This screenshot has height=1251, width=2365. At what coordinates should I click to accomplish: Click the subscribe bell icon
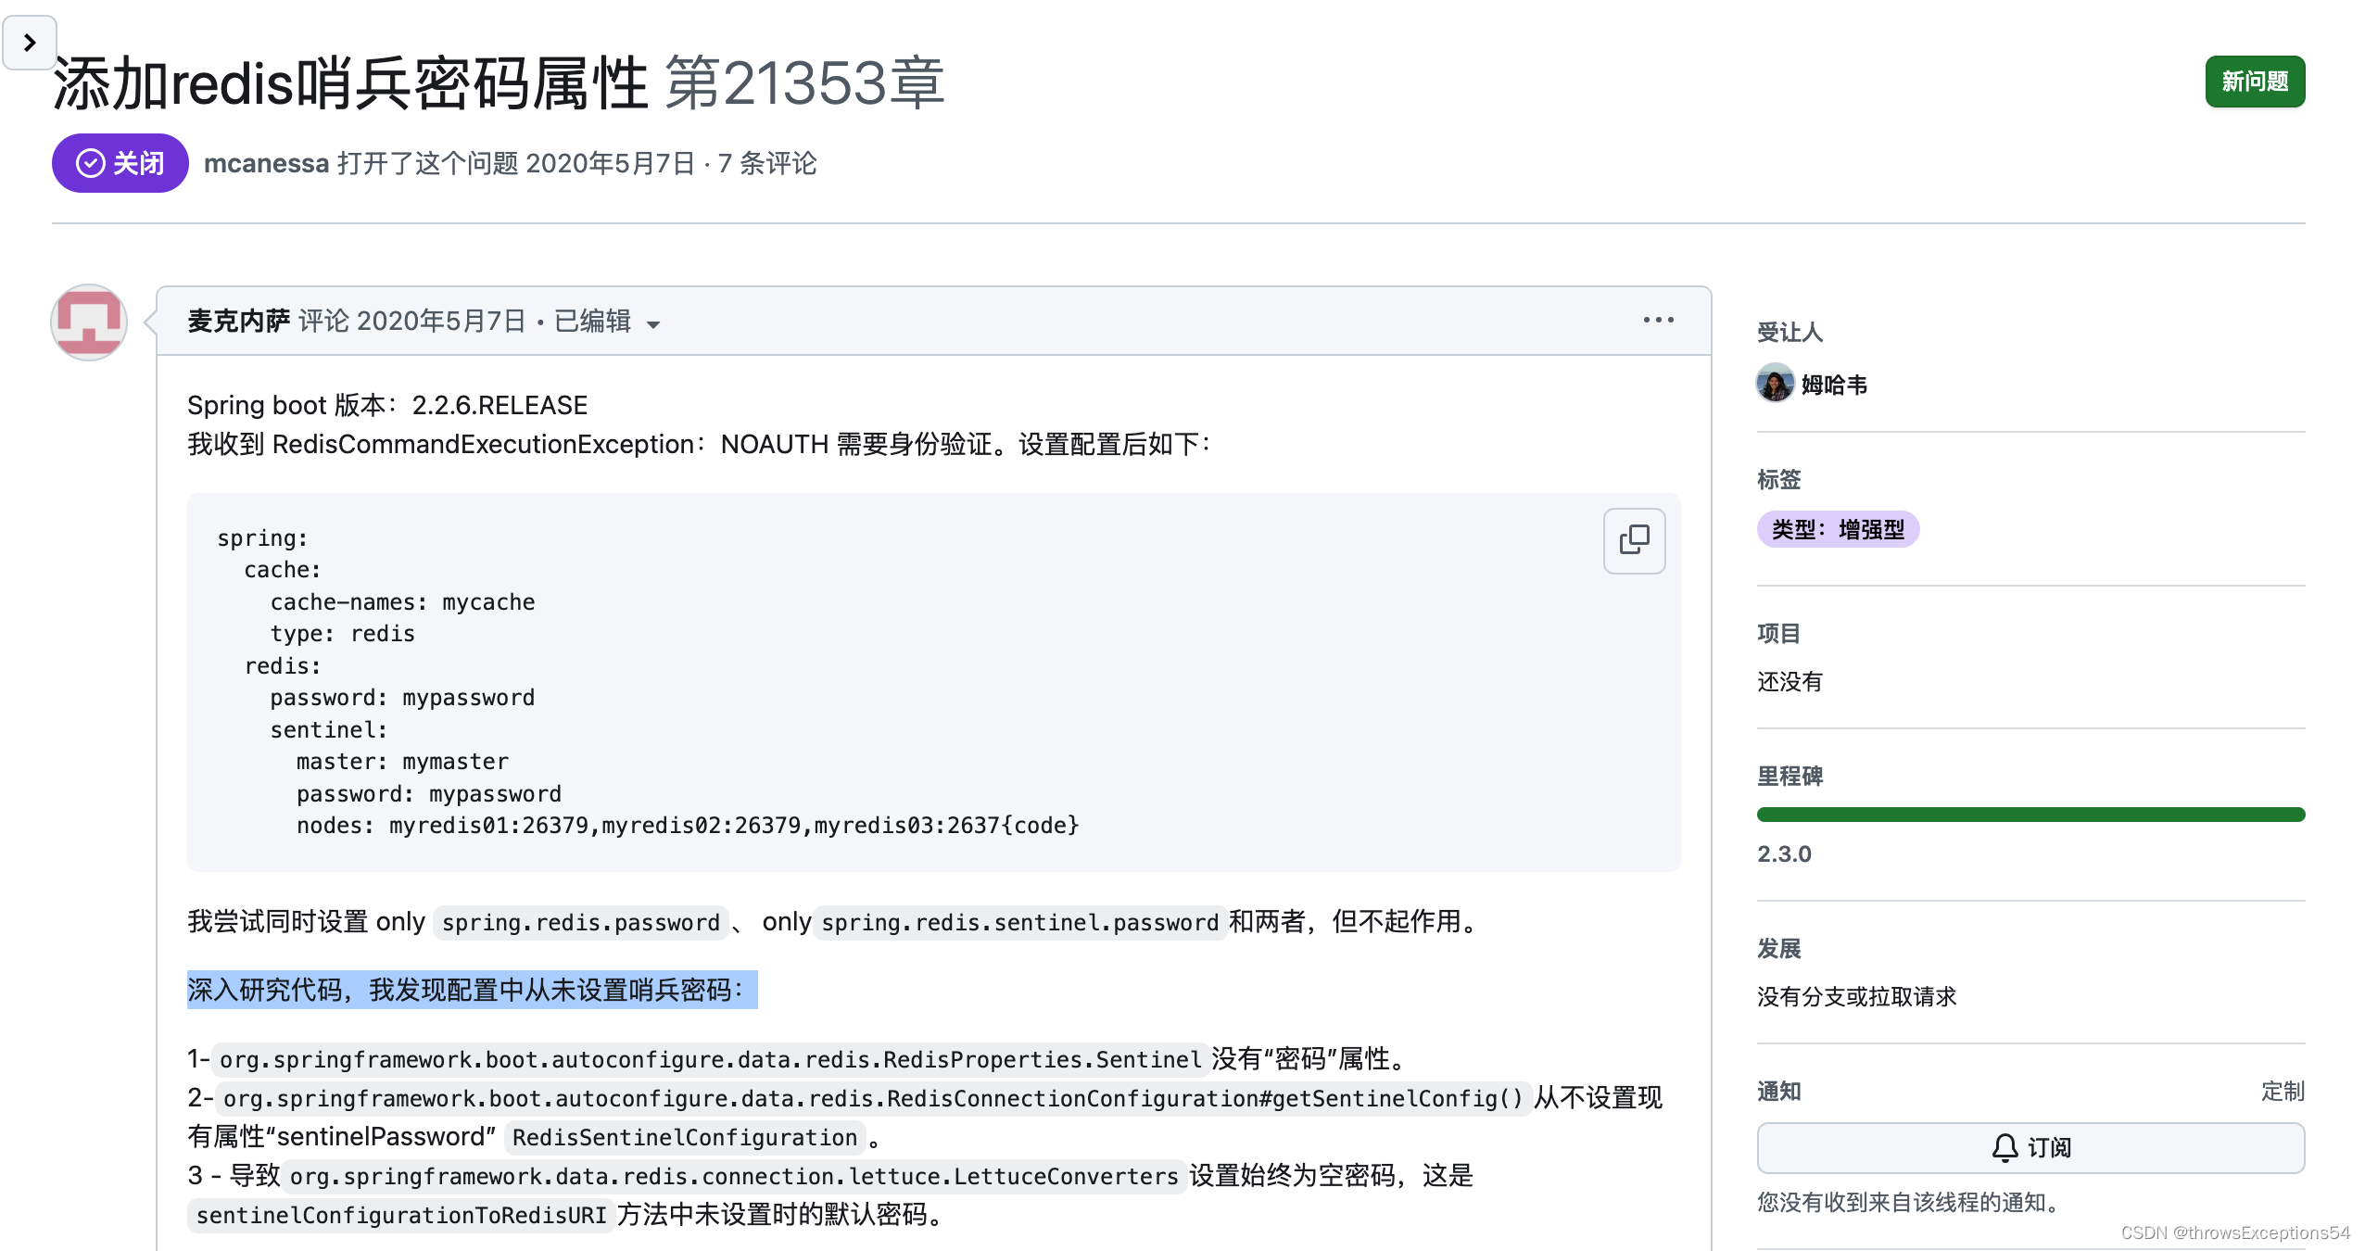(2005, 1147)
